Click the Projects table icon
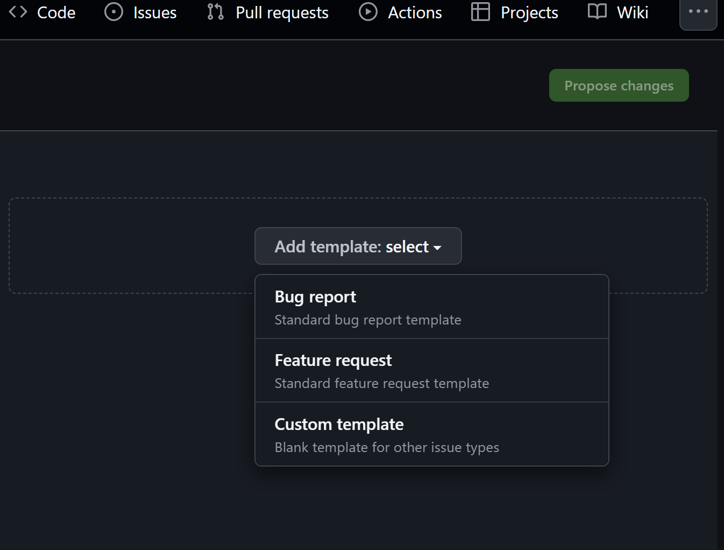Screen dimensions: 724x550 pyautogui.click(x=480, y=12)
